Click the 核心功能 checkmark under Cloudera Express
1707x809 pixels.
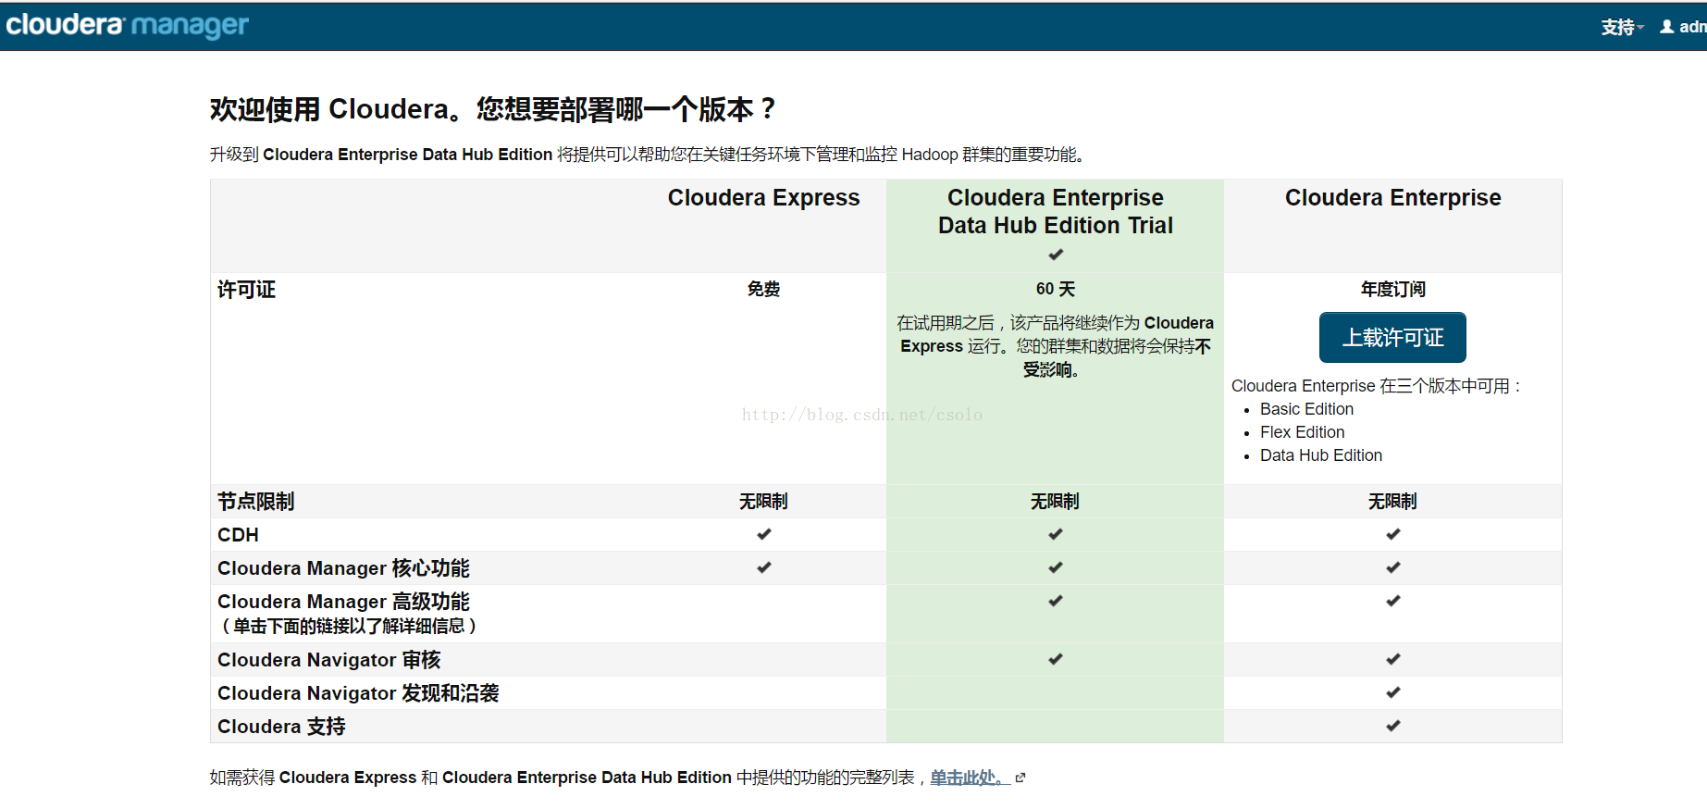coord(763,567)
